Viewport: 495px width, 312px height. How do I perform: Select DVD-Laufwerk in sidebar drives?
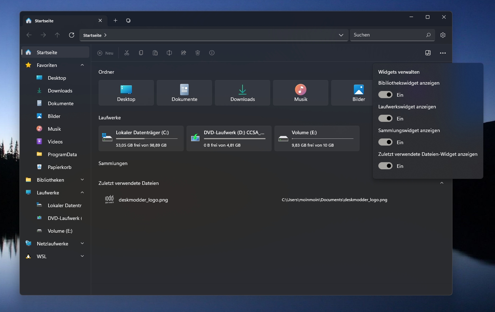pos(55,218)
